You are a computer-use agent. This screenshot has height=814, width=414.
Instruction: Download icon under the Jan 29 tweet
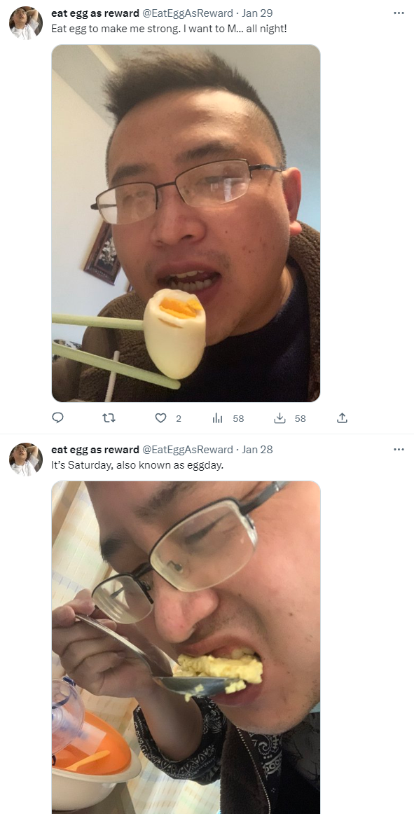289,418
